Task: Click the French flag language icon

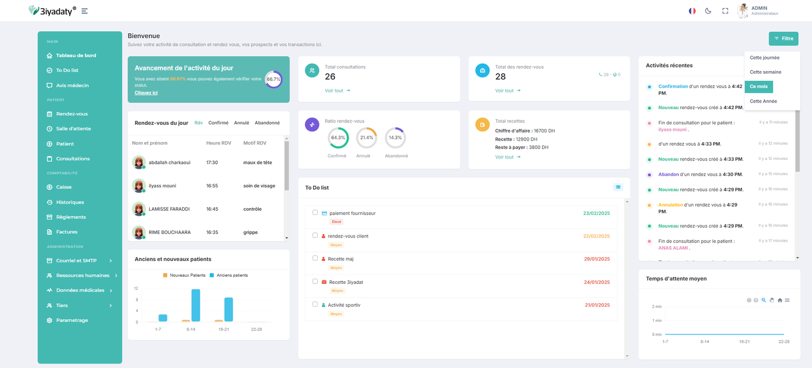Action: pyautogui.click(x=692, y=11)
